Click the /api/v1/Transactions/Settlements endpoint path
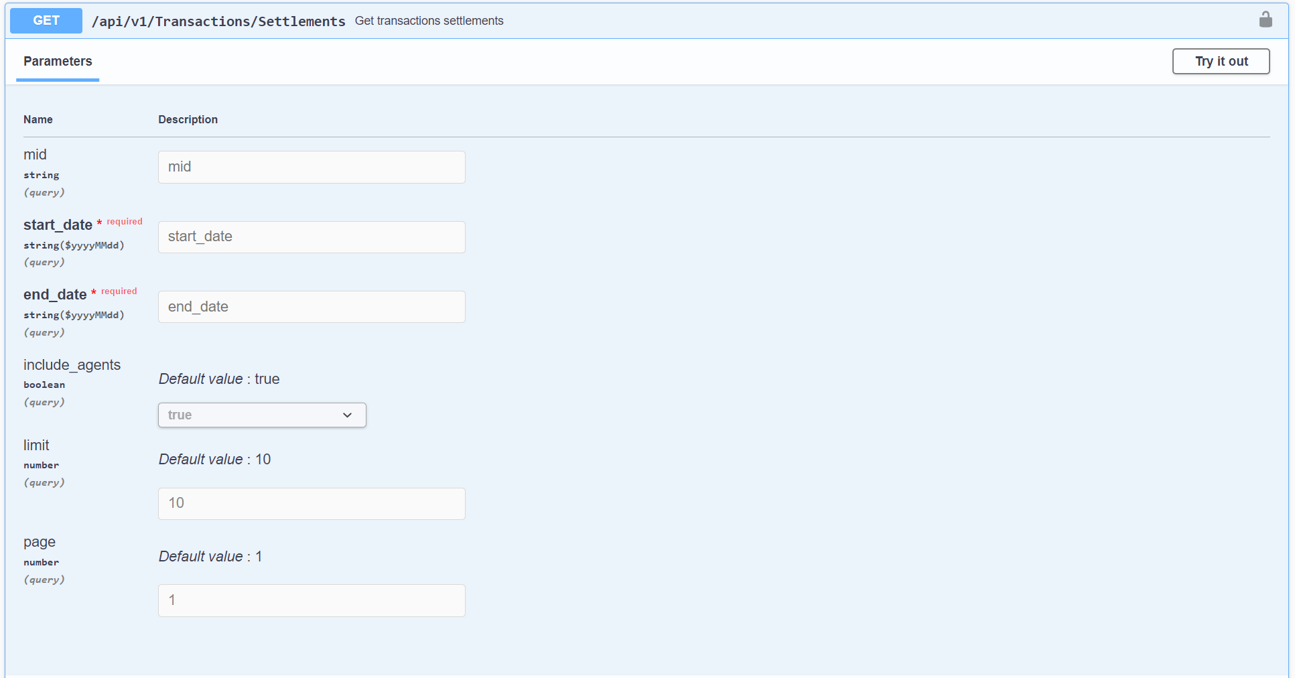Screen dimensions: 1295x678 [x=218, y=21]
